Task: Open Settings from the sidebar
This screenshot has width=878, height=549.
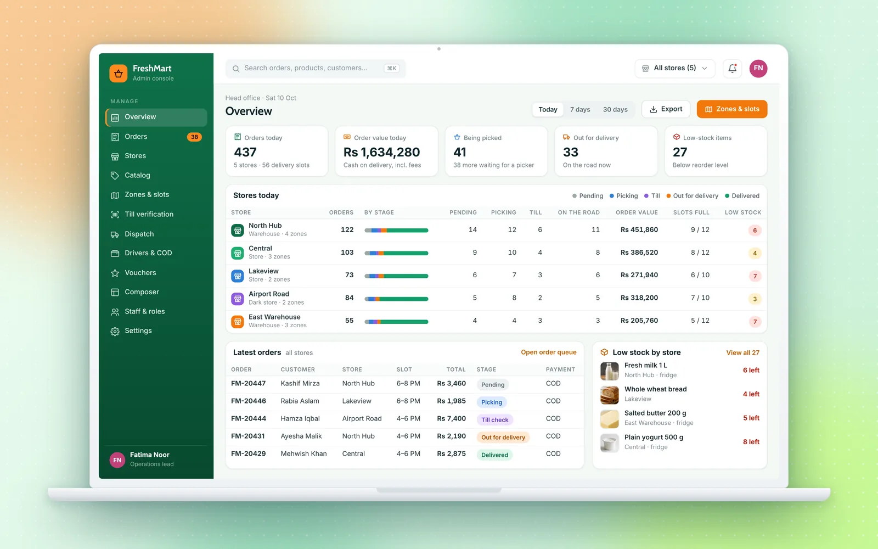Action: (x=156, y=331)
